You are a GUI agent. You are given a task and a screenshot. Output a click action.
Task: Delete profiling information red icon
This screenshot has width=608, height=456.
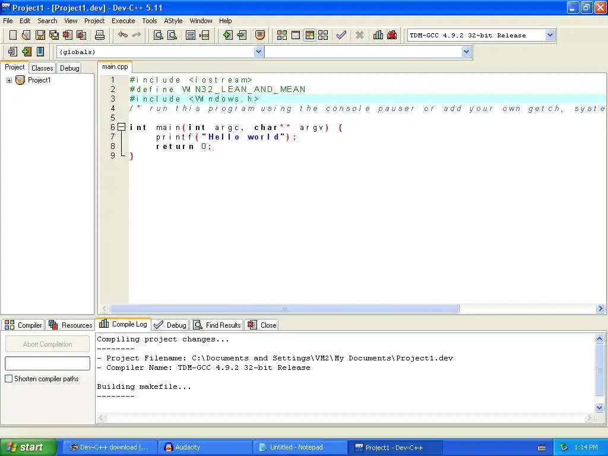[x=392, y=35]
